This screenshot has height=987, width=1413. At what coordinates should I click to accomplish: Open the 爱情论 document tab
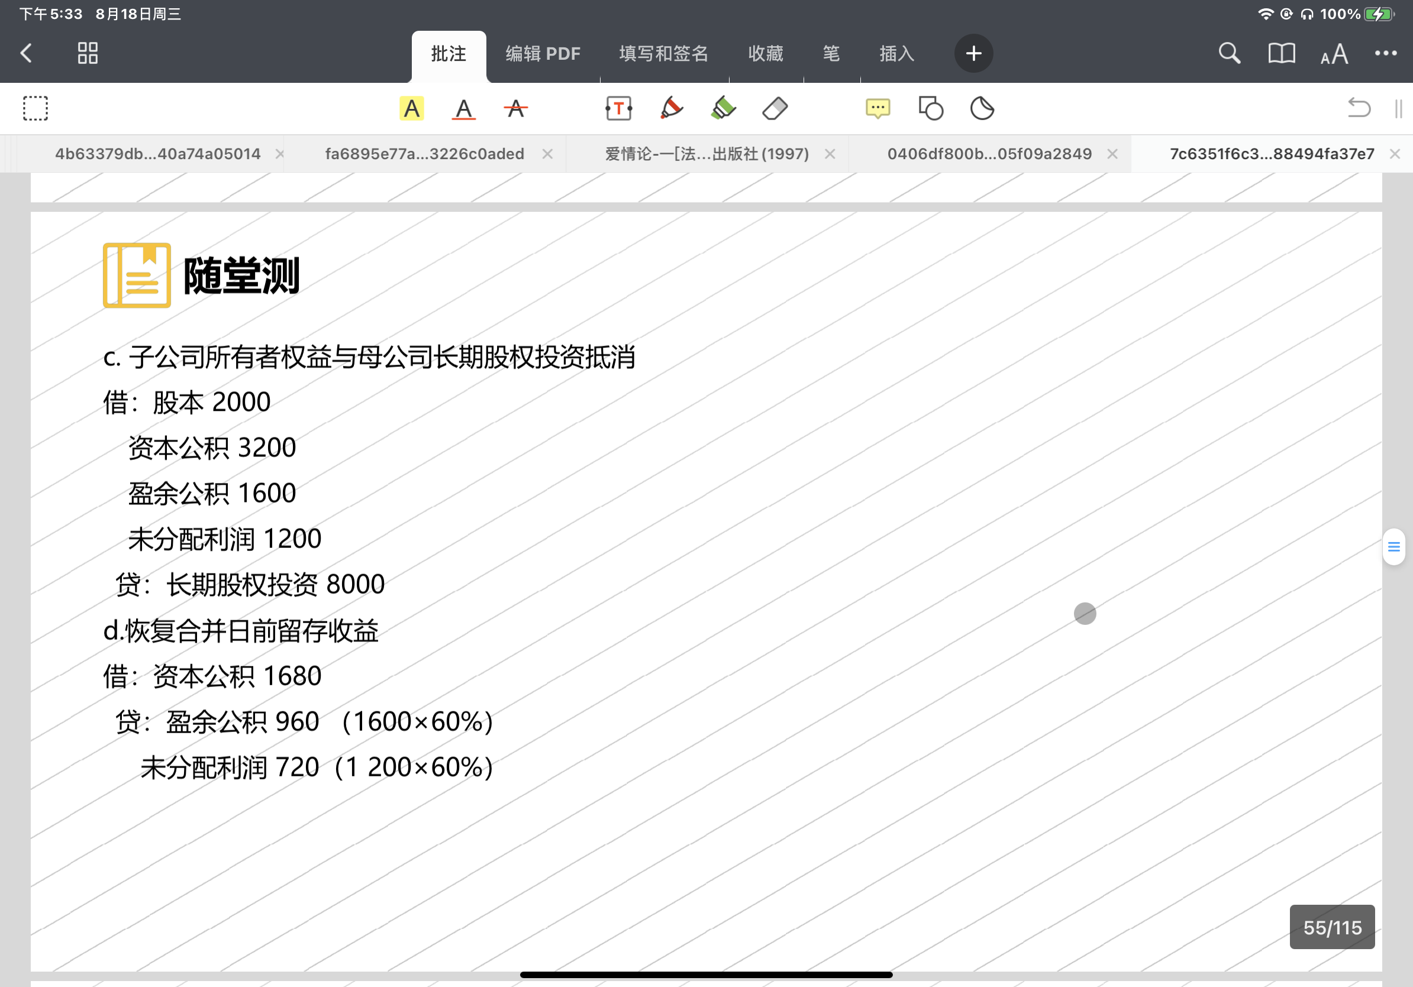[x=706, y=154]
